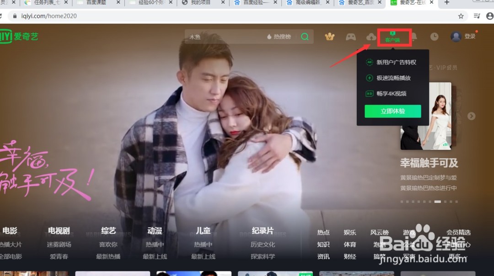
Task: Click 爱青春 under 电视剧
Action: click(x=59, y=256)
